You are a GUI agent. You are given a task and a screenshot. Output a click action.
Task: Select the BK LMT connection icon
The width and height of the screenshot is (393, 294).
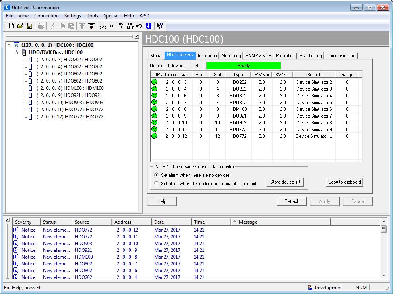[x=130, y=26]
